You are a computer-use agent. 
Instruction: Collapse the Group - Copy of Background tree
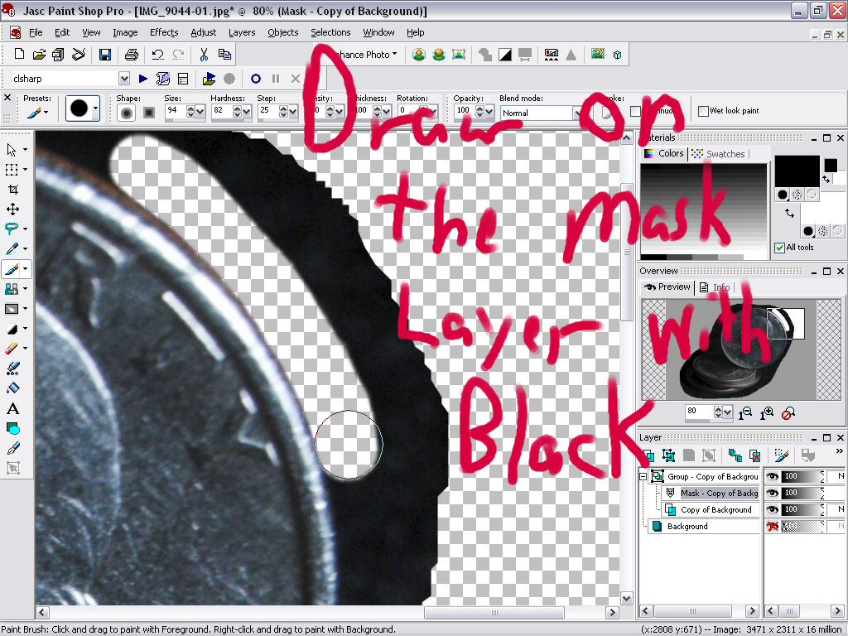[x=643, y=476]
